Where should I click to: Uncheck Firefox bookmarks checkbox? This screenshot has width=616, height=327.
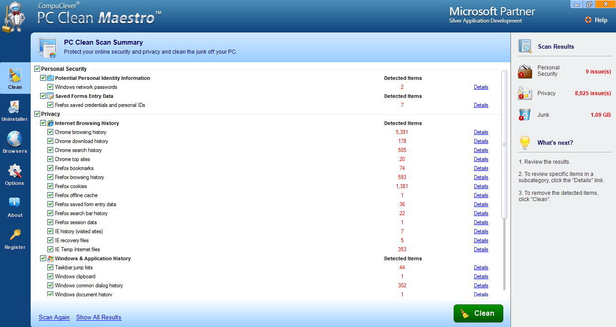tap(51, 168)
